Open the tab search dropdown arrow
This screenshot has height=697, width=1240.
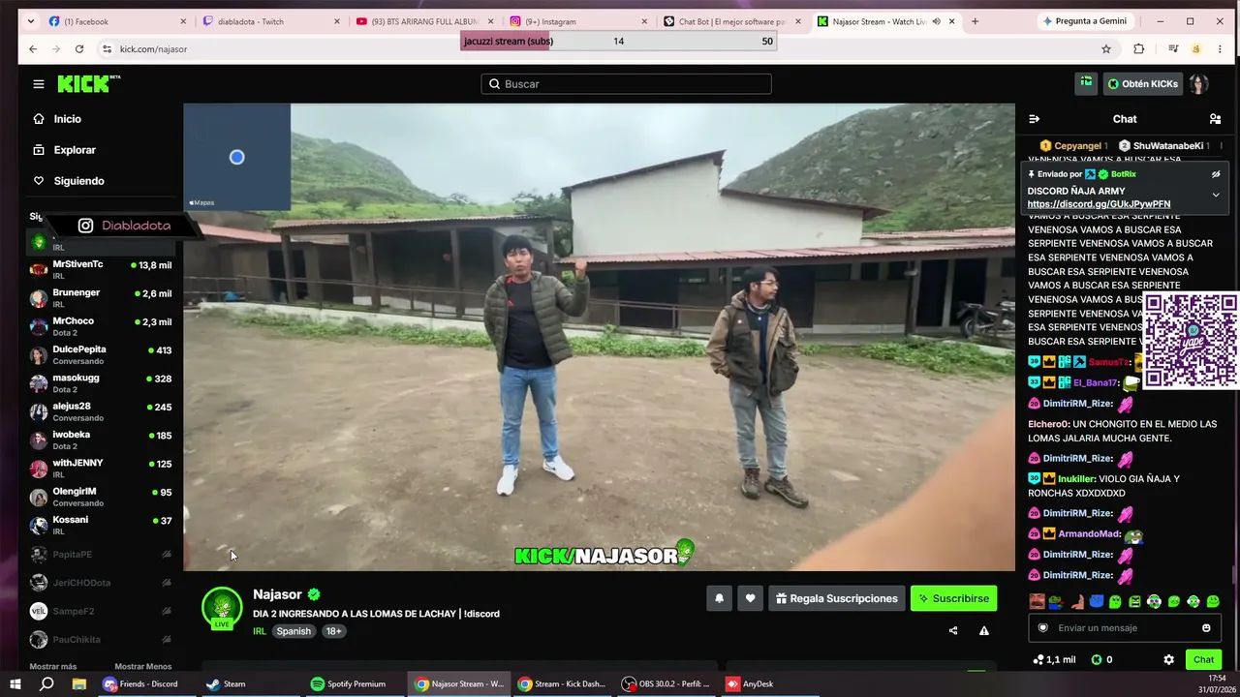pos(31,21)
